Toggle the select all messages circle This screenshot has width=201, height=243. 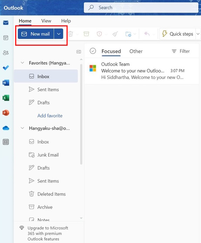point(93,51)
